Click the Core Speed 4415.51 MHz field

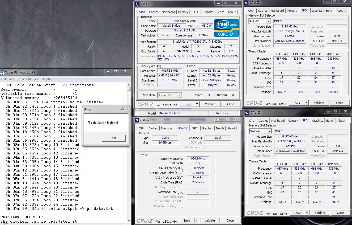170,71
